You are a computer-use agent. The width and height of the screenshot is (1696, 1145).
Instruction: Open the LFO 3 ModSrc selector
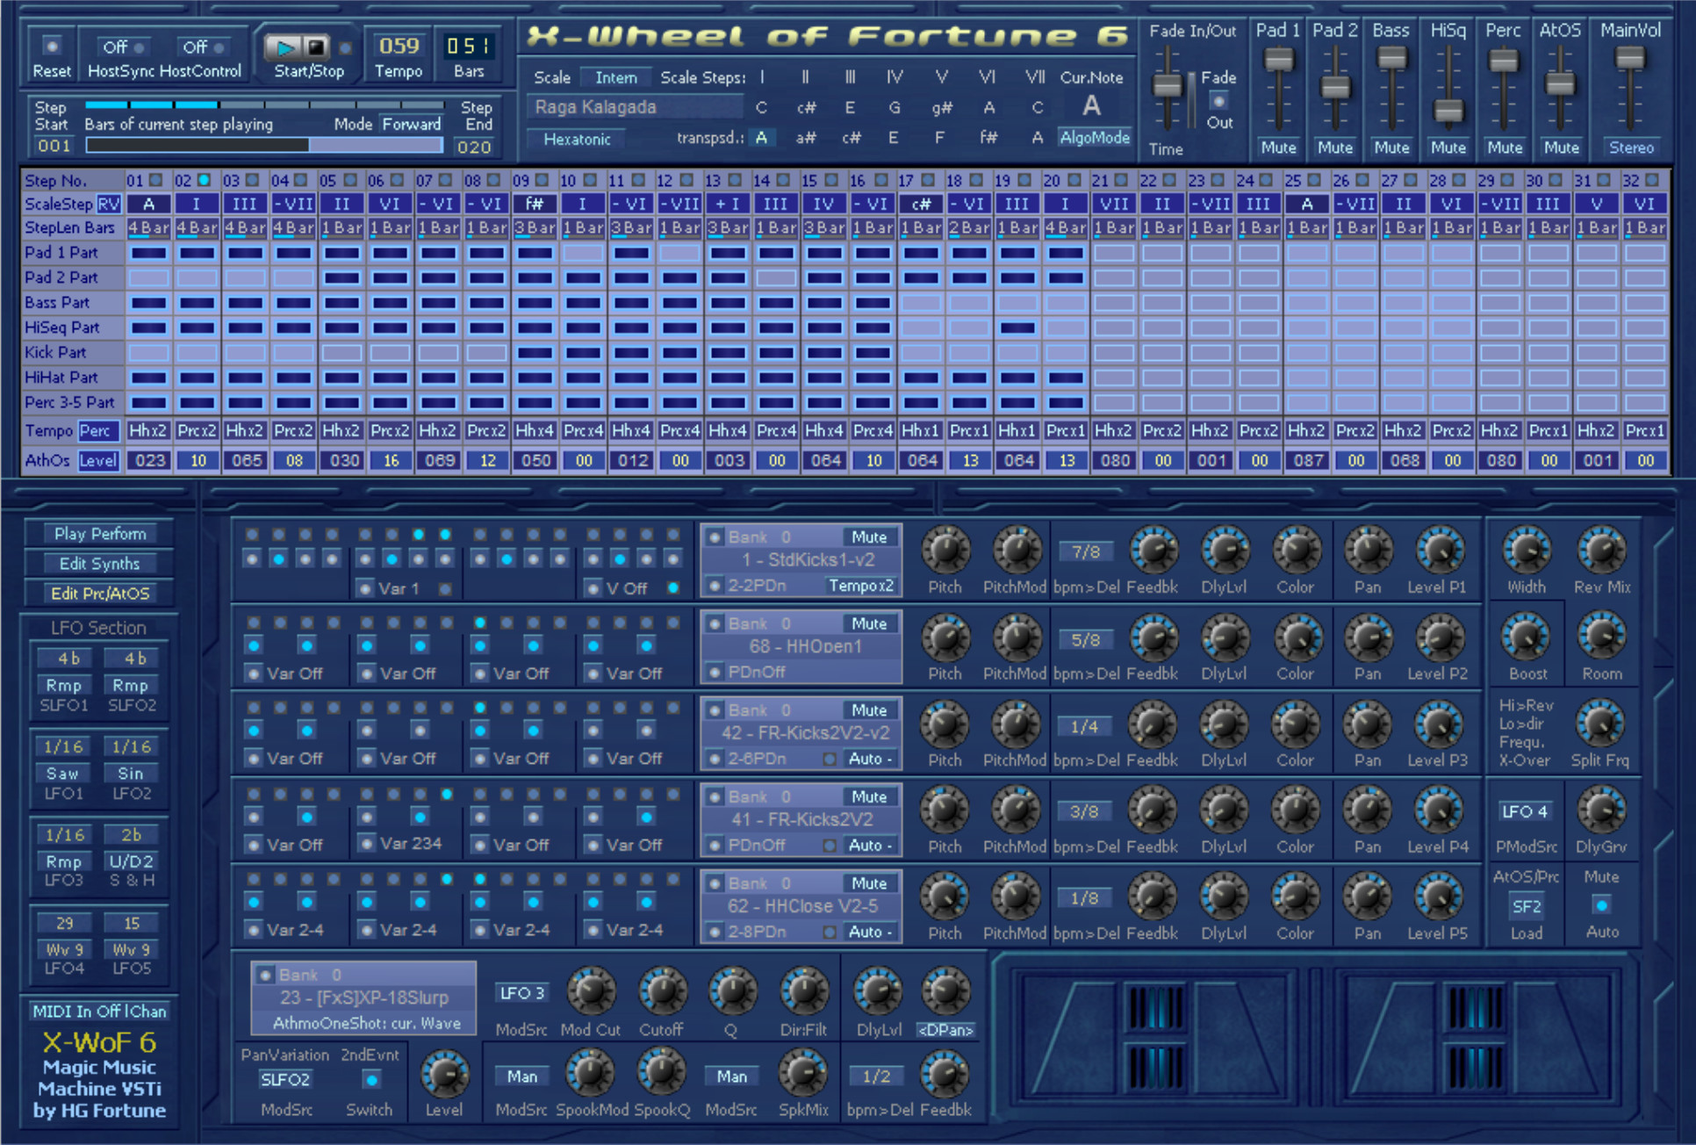521,992
